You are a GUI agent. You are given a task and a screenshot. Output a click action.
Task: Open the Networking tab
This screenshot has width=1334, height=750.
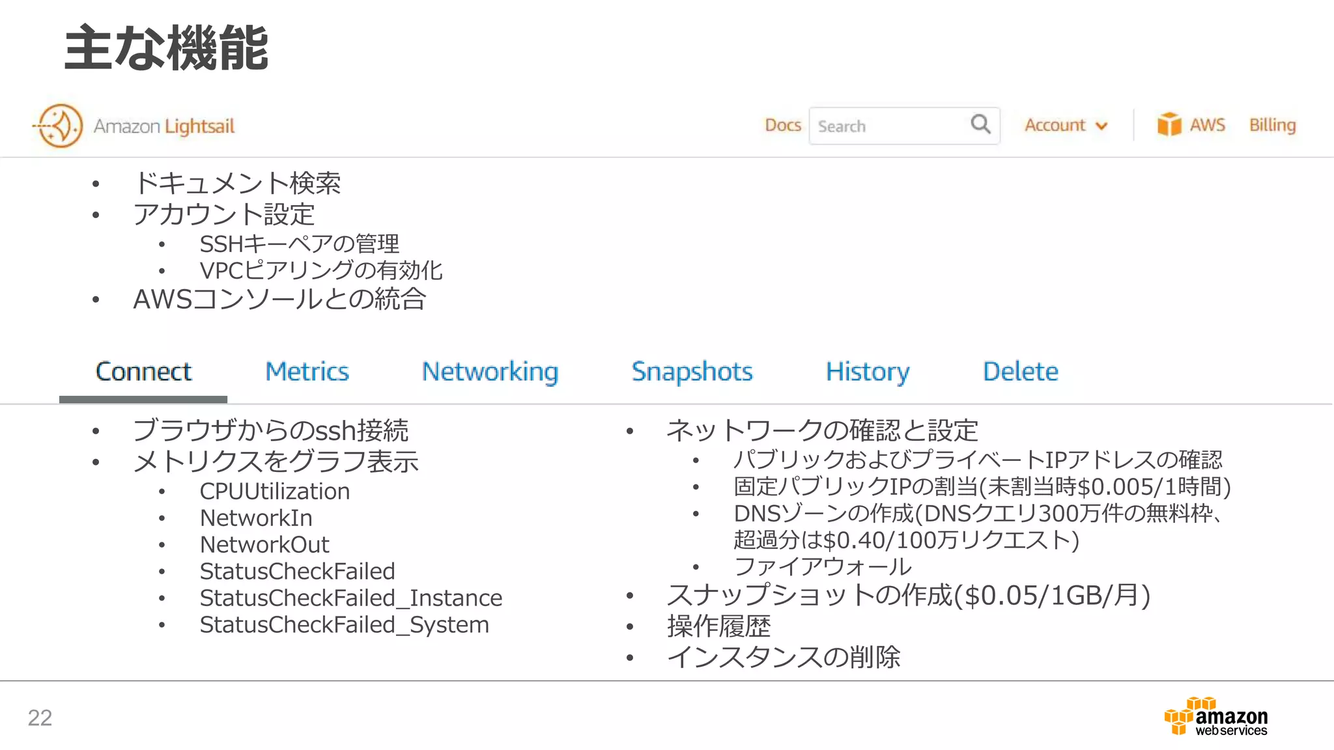click(x=490, y=372)
